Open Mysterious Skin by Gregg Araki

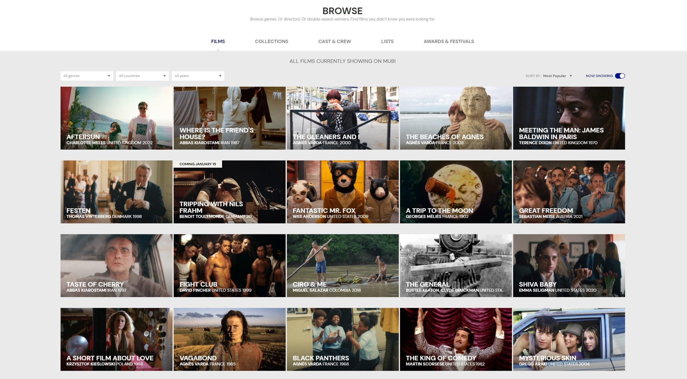click(569, 339)
